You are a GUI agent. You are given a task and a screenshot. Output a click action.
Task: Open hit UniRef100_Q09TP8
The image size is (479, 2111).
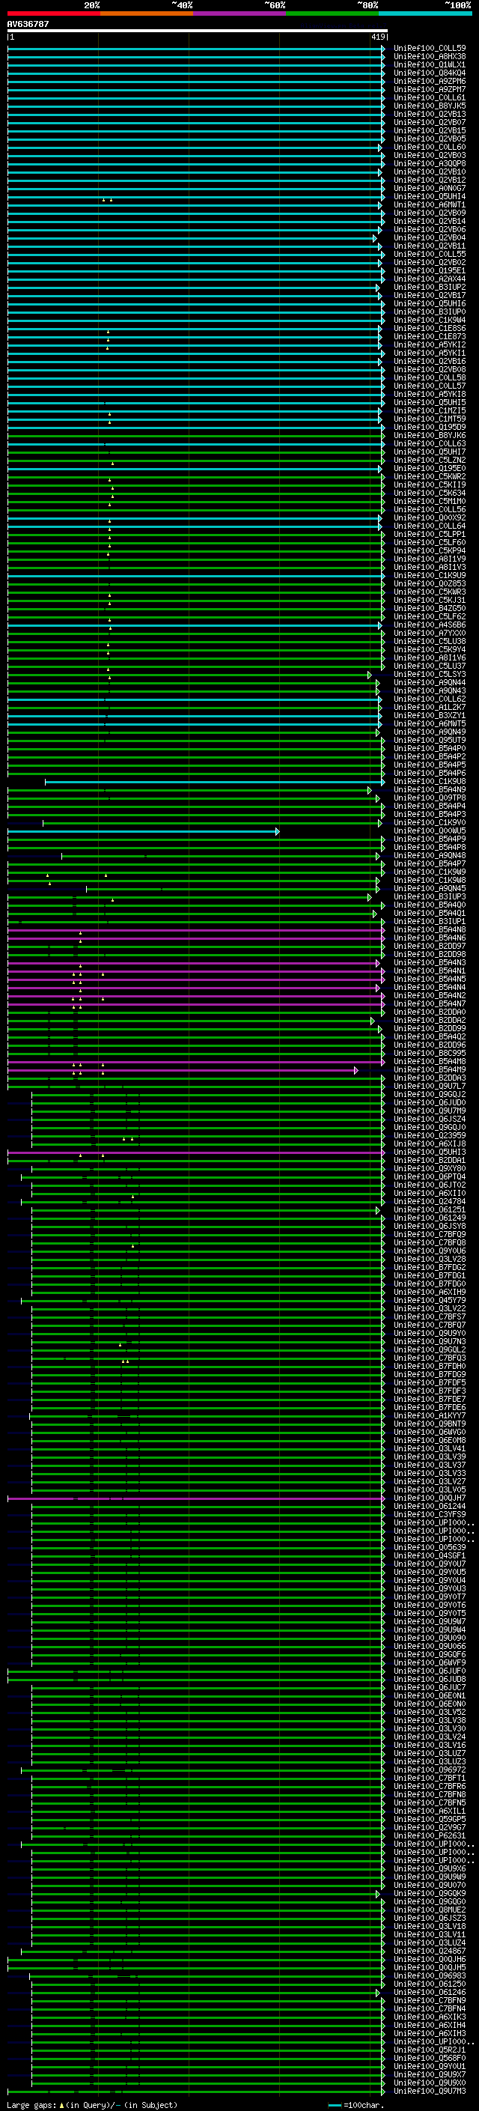pos(429,798)
